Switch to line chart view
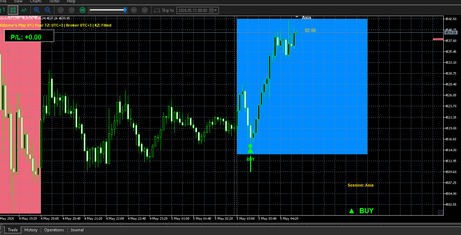Viewport: 461px width, 235px height. tap(24, 10)
